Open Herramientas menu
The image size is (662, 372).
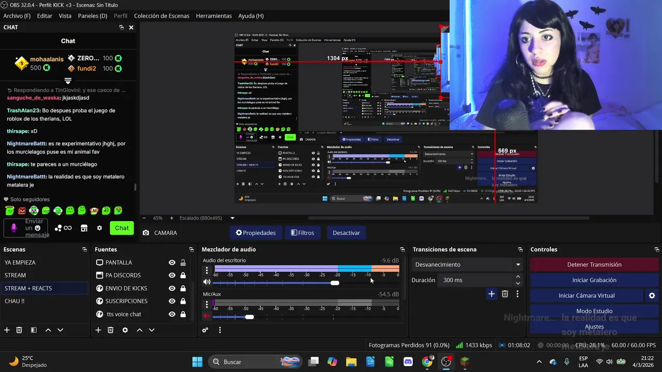click(x=214, y=16)
